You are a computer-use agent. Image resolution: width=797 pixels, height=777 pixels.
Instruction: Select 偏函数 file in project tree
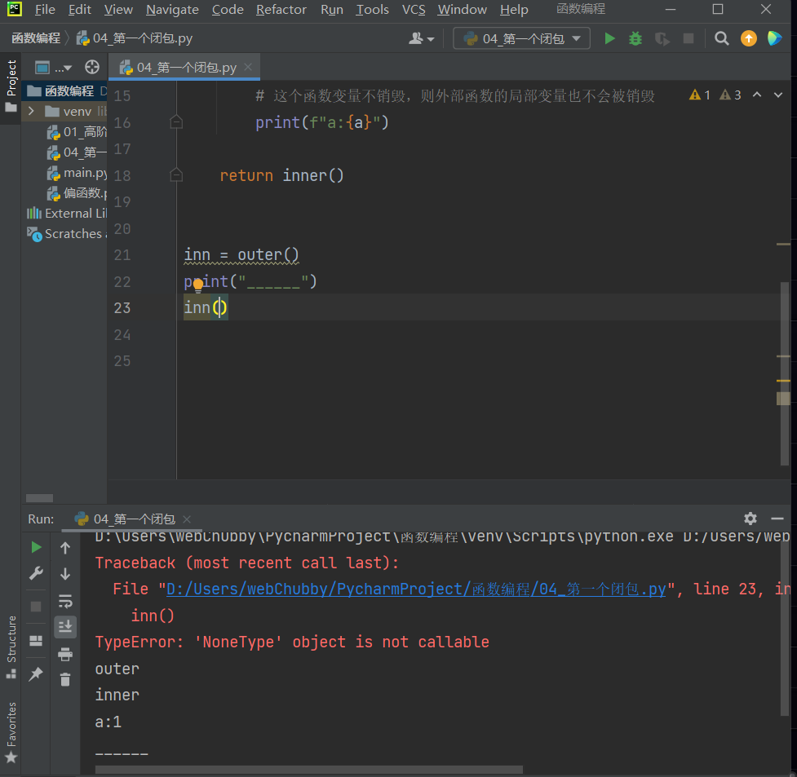[x=77, y=193]
